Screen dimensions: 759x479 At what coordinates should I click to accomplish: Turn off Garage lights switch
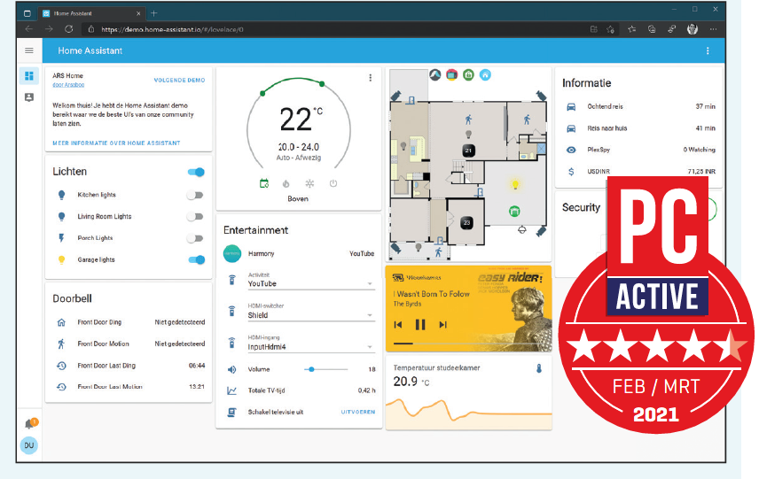tap(197, 260)
